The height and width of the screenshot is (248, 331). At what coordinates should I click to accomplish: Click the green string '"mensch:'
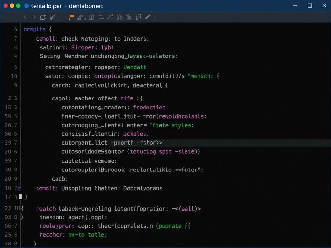click(200, 76)
